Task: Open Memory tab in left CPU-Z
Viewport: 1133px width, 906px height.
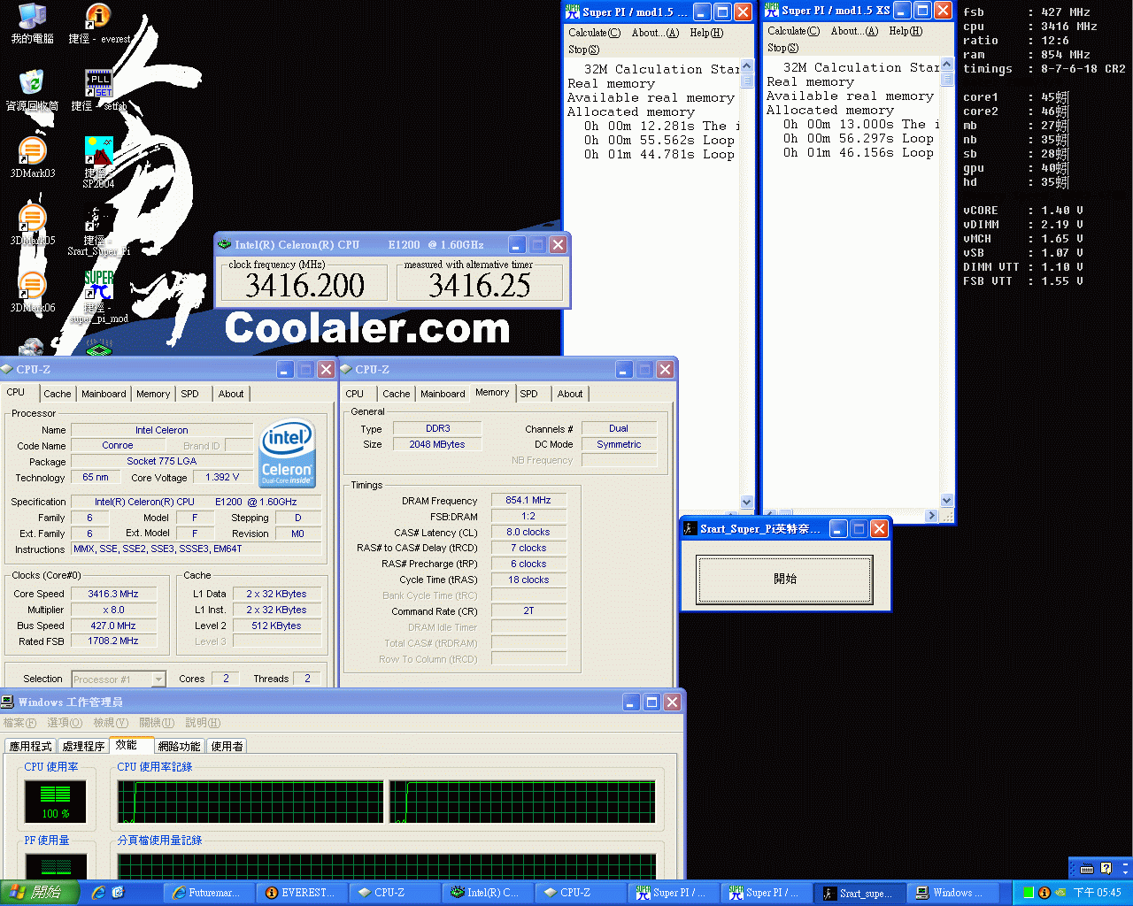Action: [x=153, y=394]
